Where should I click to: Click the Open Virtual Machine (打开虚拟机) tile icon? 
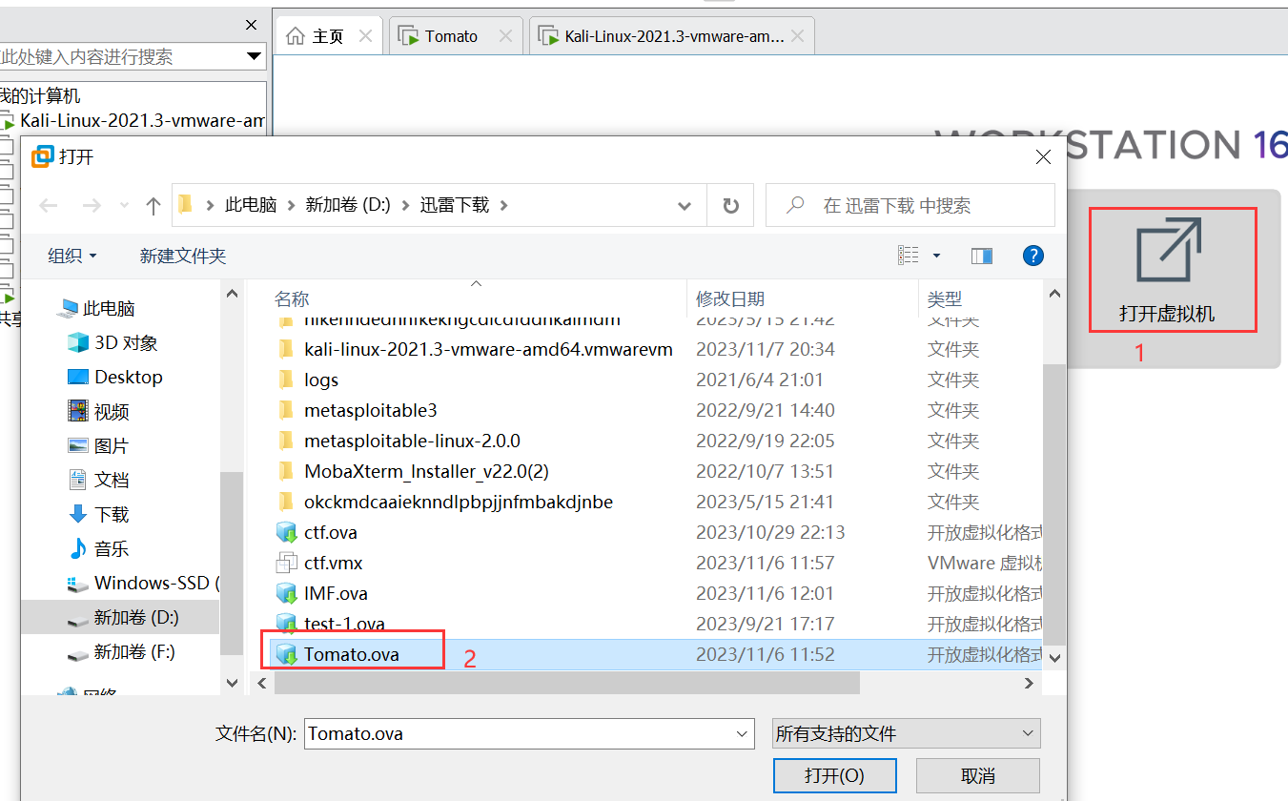1169,250
